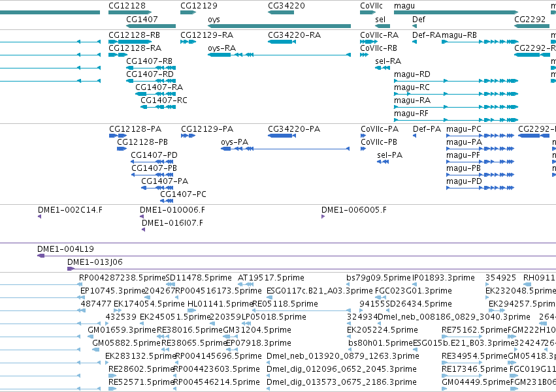Select transcript CG1407-RD
The height and width of the screenshot is (392, 556).
pyautogui.click(x=151, y=81)
